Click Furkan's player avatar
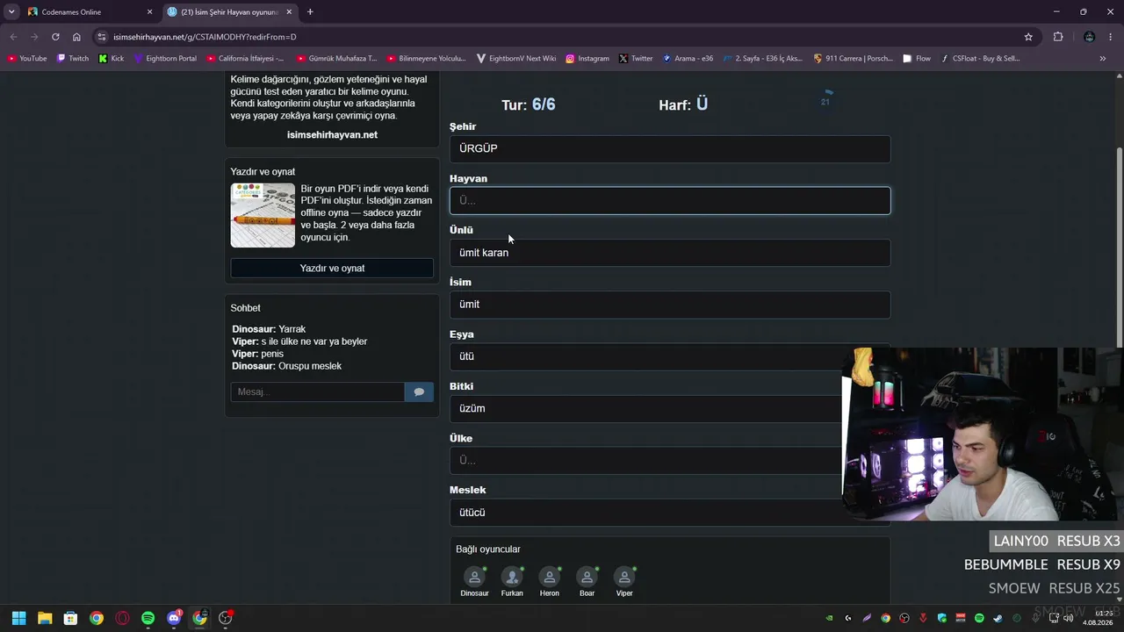This screenshot has height=632, width=1124. coord(512,577)
